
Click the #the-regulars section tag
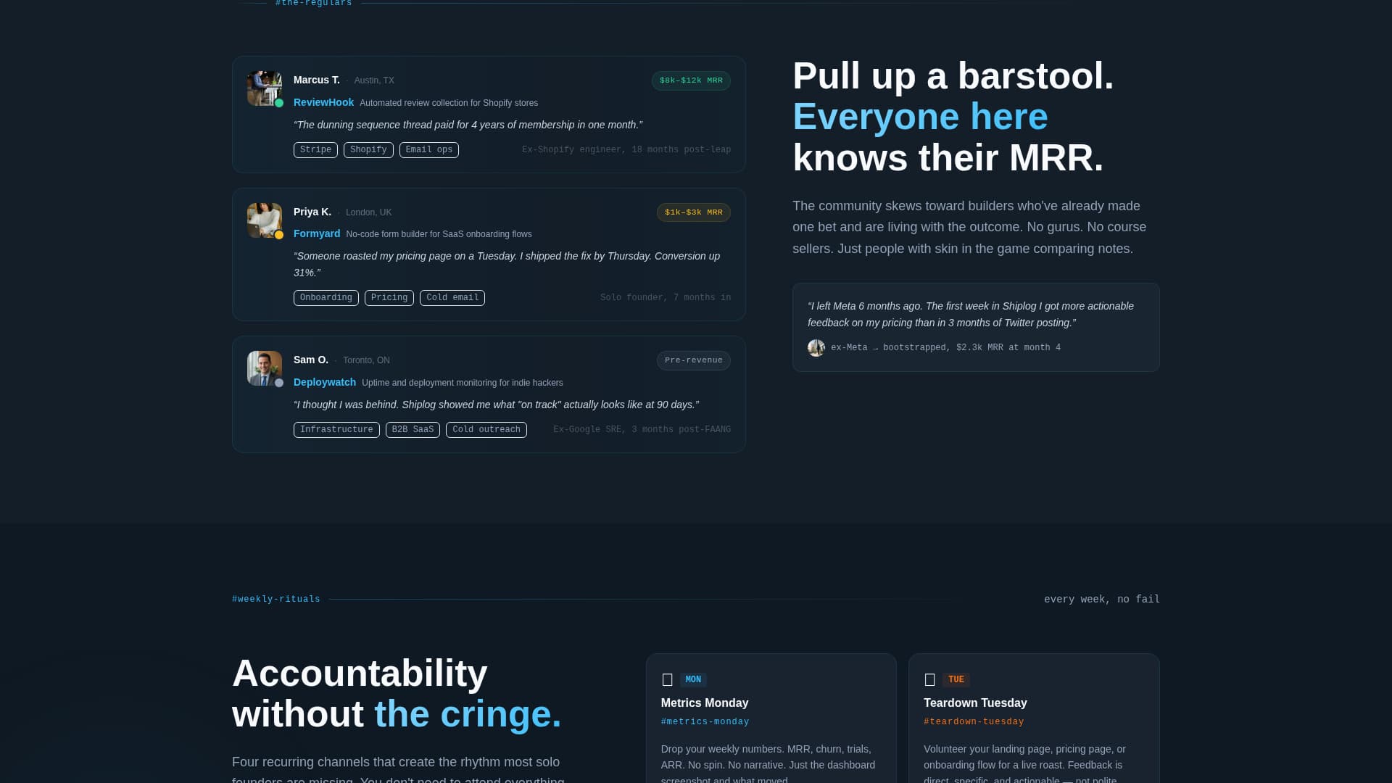313,3
